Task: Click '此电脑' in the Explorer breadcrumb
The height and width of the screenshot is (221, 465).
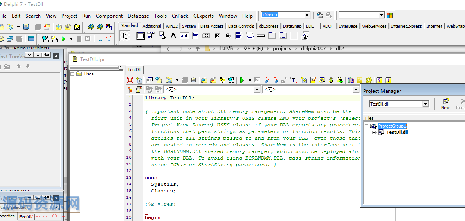Action: pos(226,48)
